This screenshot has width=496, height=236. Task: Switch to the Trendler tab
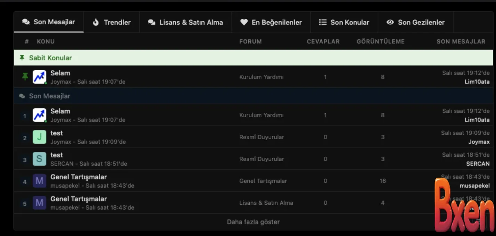tap(112, 22)
